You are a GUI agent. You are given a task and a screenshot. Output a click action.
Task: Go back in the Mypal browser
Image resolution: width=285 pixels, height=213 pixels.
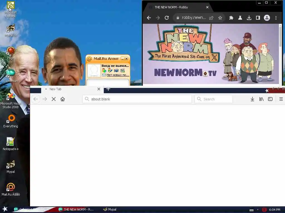[36, 99]
